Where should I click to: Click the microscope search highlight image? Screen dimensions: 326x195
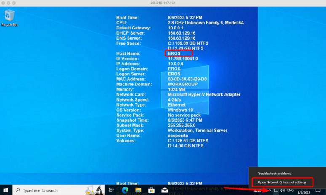pyautogui.click(x=95, y=190)
